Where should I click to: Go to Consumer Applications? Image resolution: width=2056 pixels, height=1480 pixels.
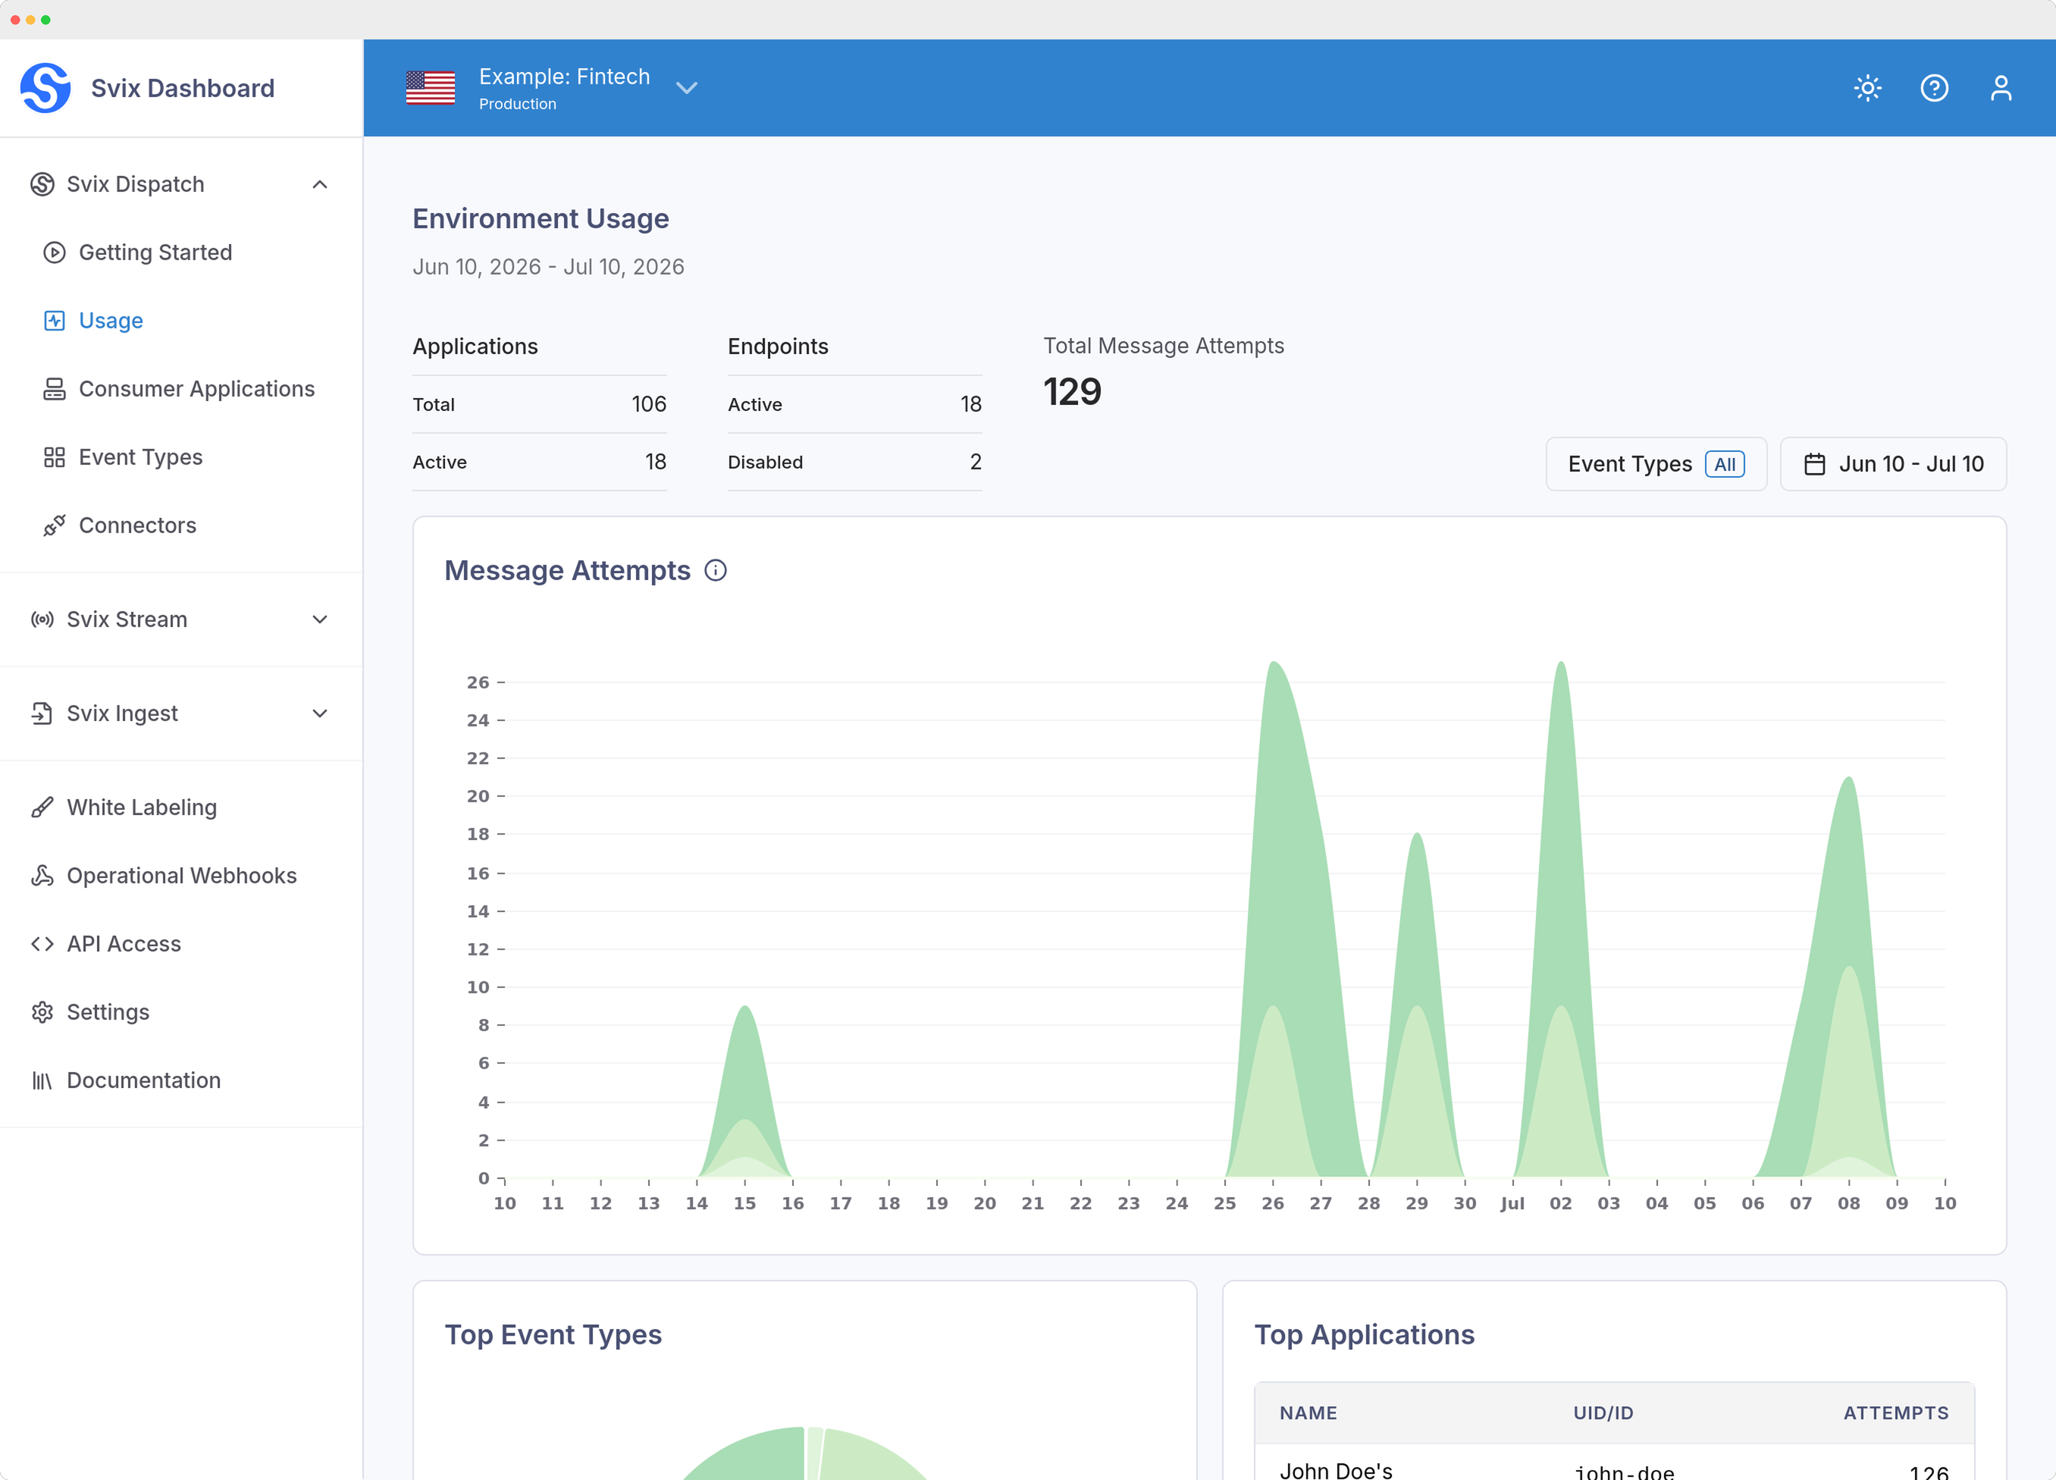[196, 389]
